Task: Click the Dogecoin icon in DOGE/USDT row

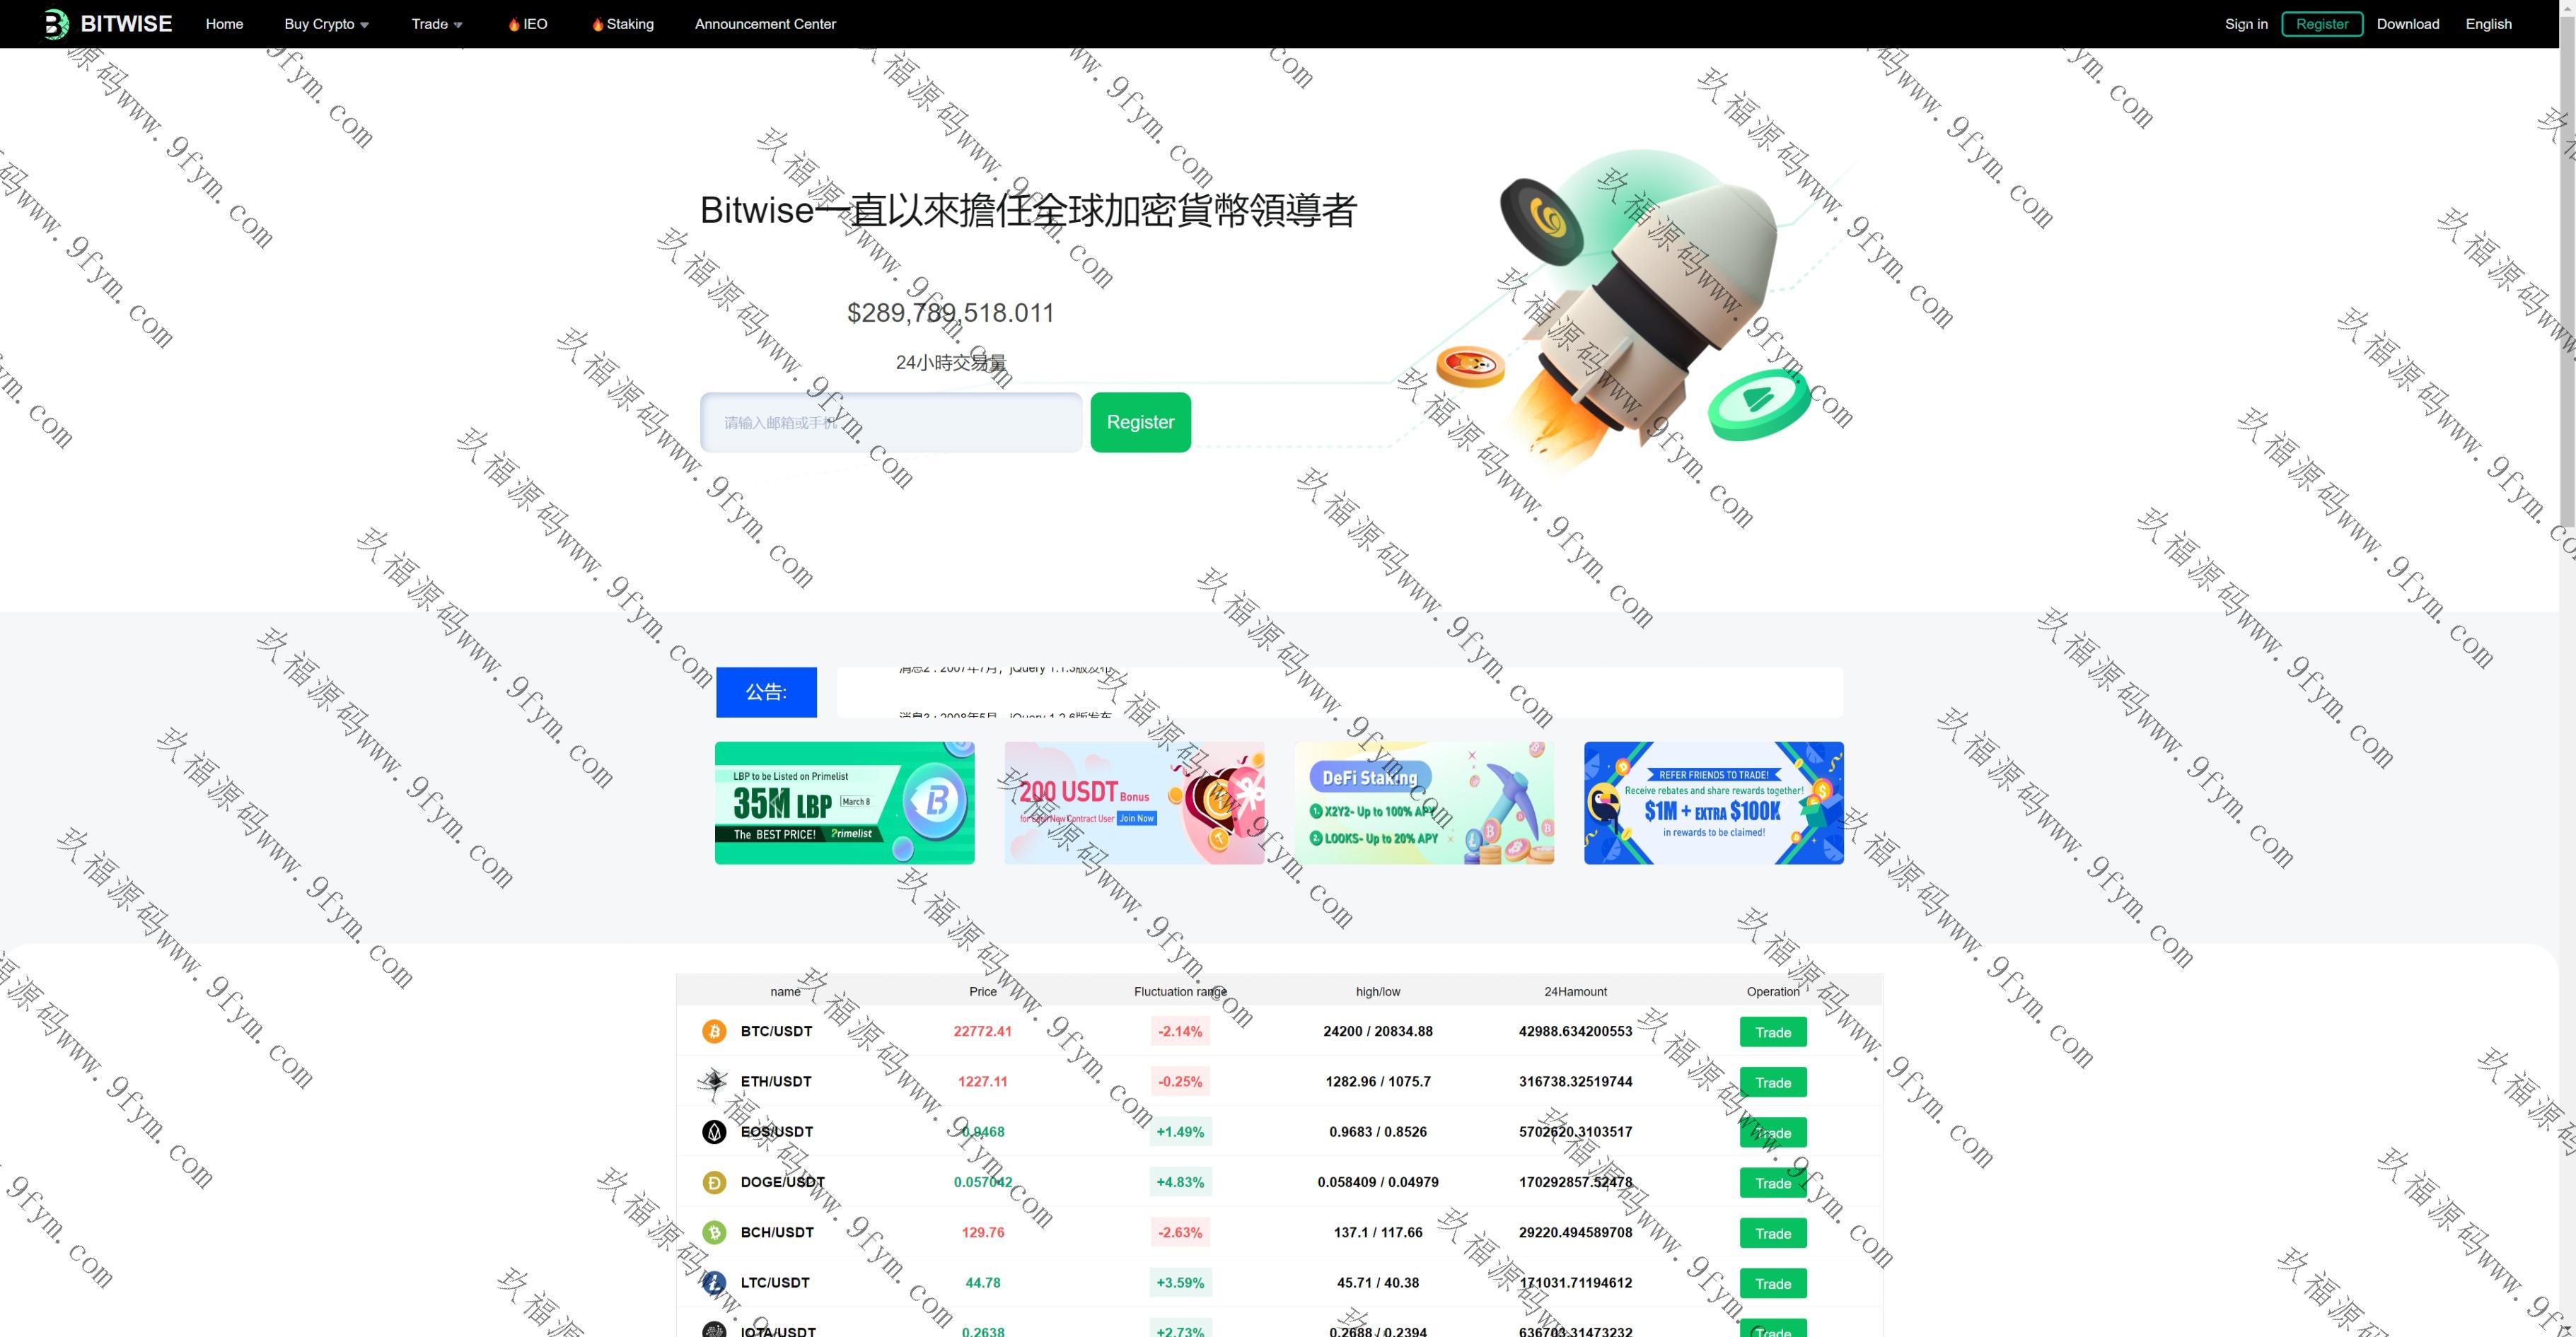Action: [714, 1182]
